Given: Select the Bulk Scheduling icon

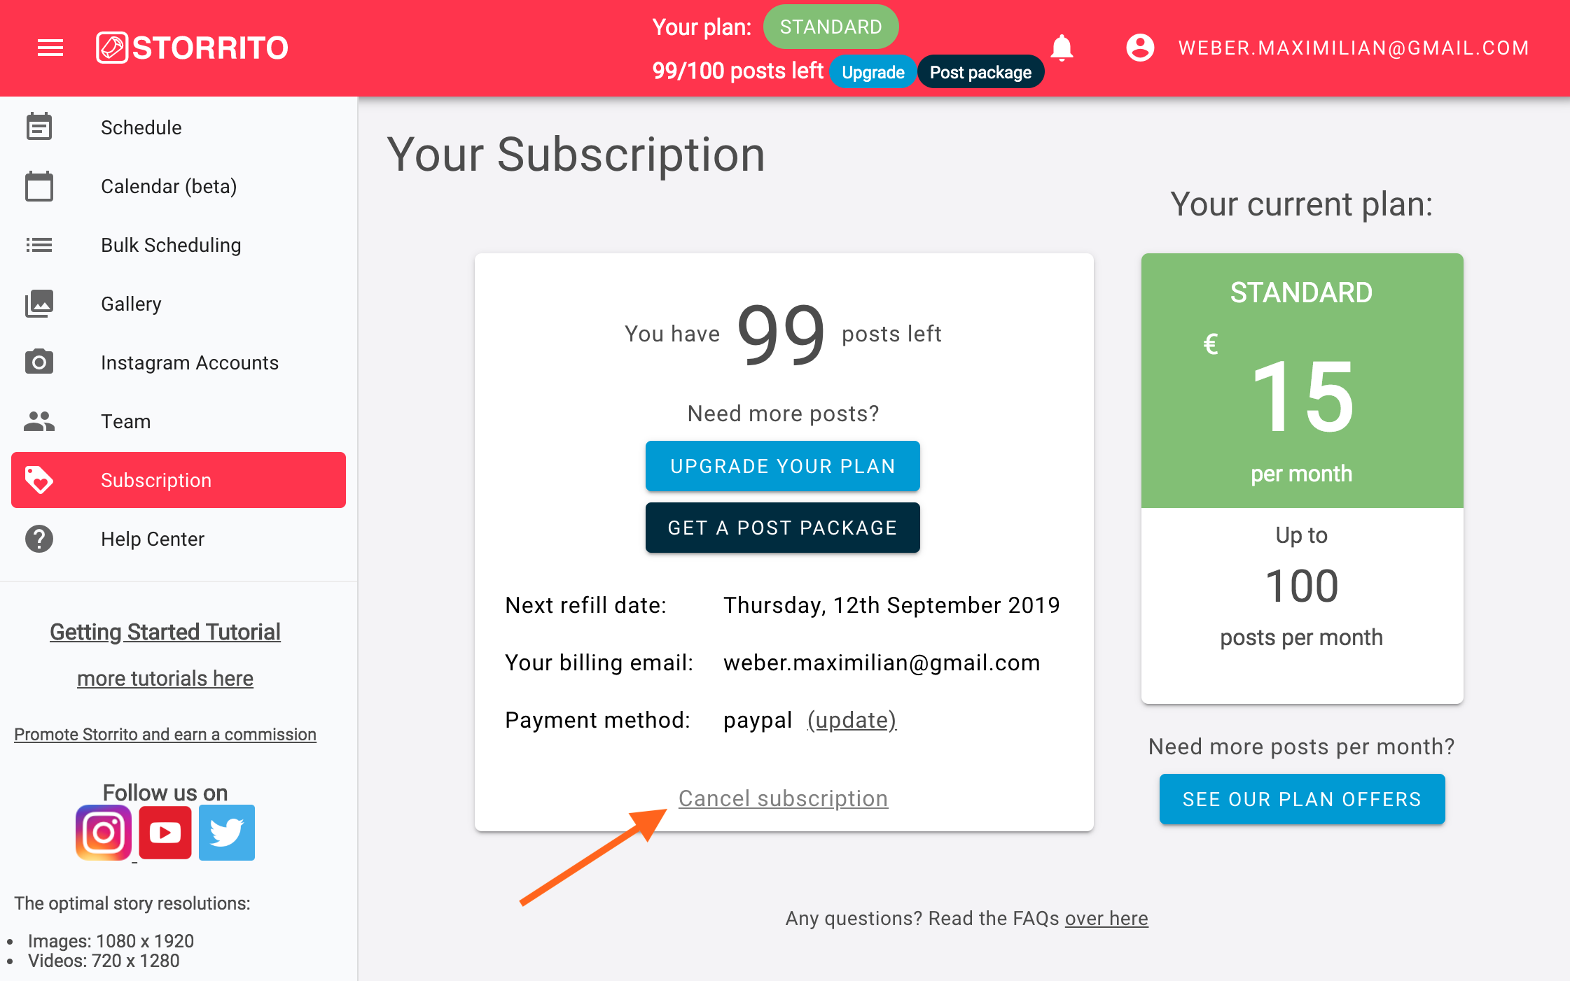Looking at the screenshot, I should click(40, 244).
